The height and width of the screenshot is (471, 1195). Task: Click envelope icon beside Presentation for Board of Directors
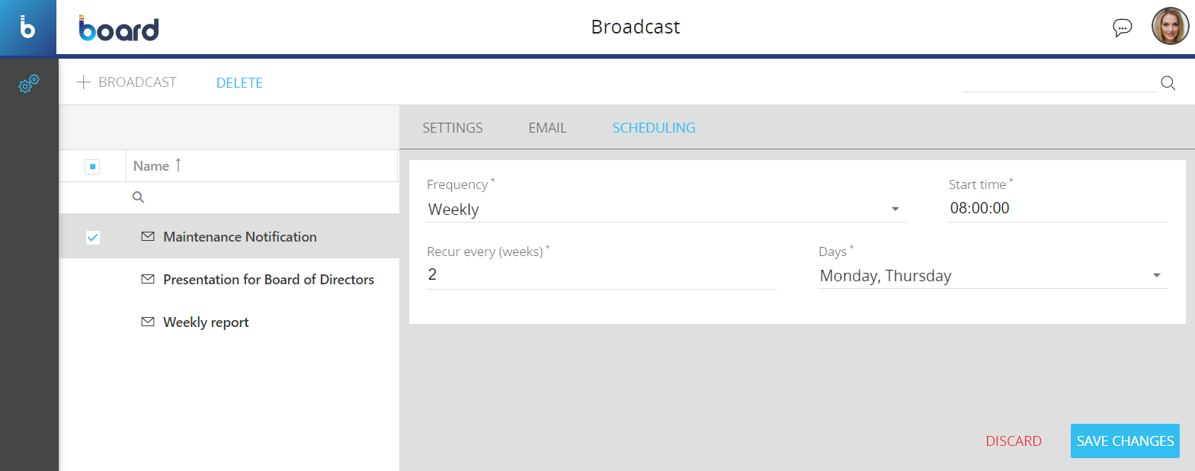[x=148, y=280]
